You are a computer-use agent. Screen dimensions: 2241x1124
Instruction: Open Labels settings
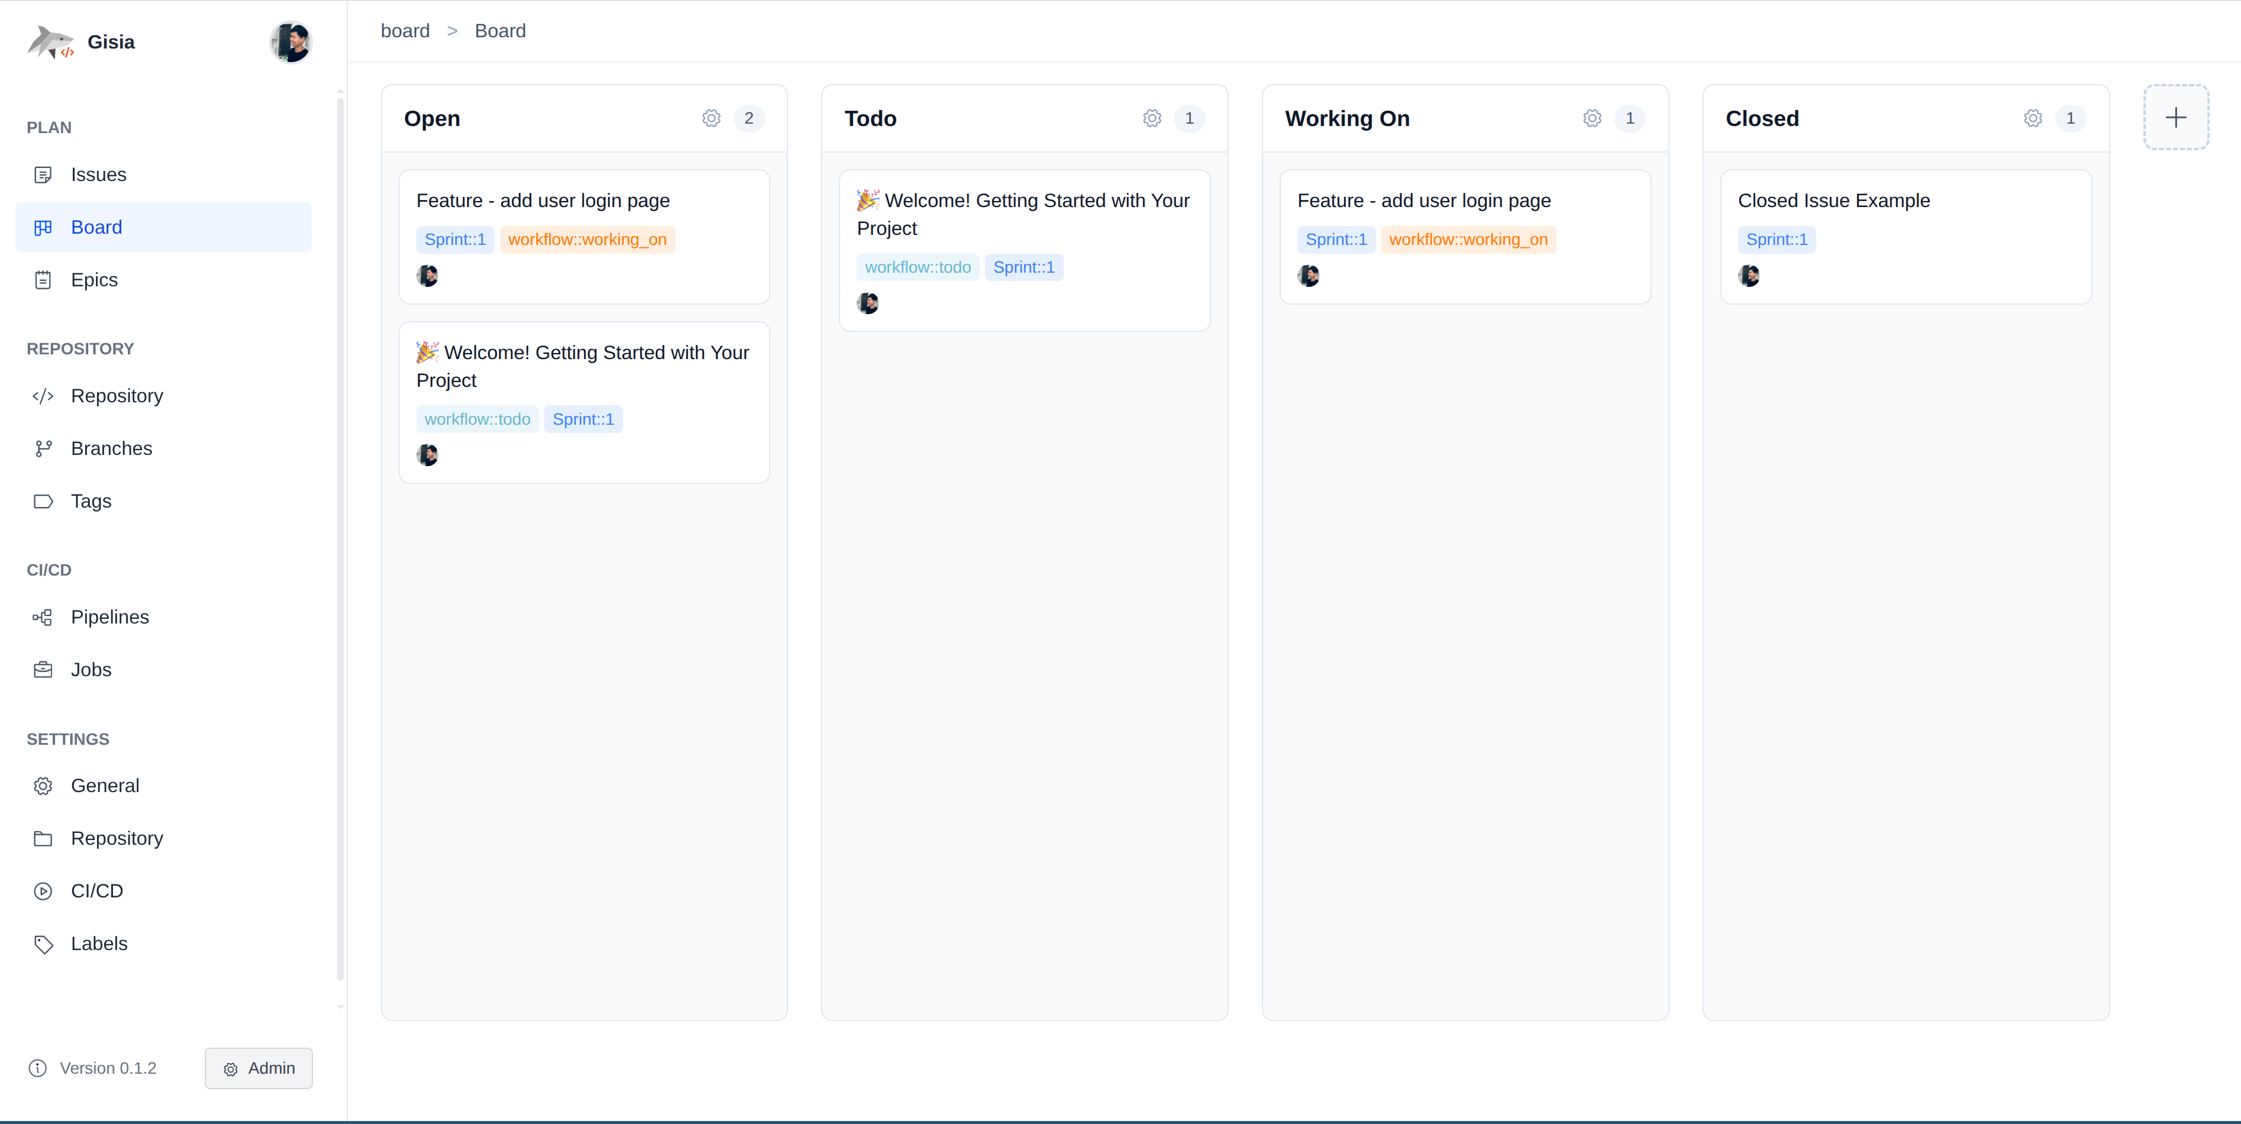coord(99,943)
